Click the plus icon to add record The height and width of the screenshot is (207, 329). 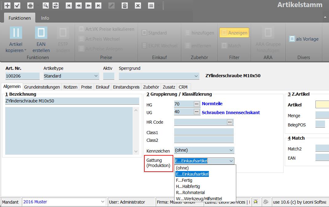(7, 6)
